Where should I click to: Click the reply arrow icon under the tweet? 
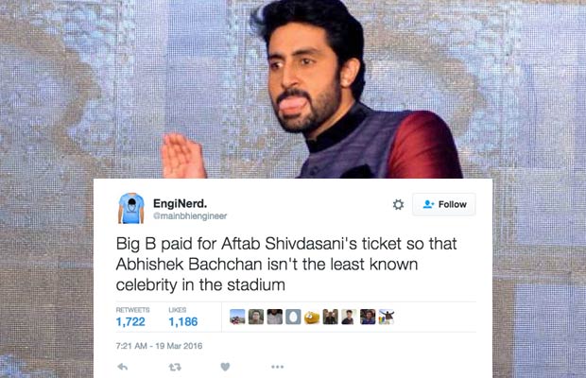pos(123,367)
